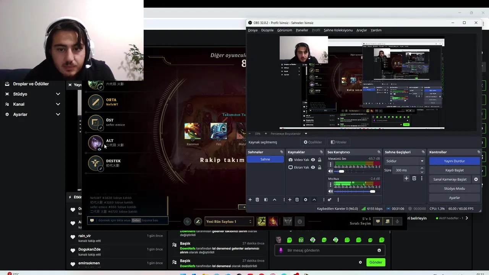Open the Soldur transition dropdown
Image resolution: width=489 pixels, height=275 pixels.
point(405,161)
